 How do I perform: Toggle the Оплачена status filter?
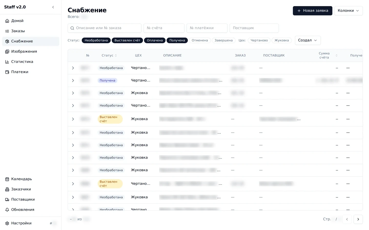155,40
